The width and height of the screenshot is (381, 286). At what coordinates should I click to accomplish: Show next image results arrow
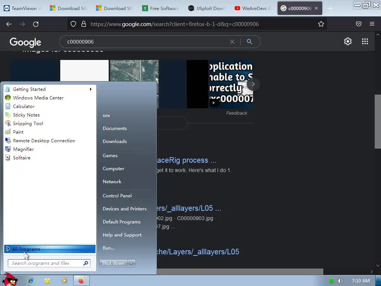(253, 84)
